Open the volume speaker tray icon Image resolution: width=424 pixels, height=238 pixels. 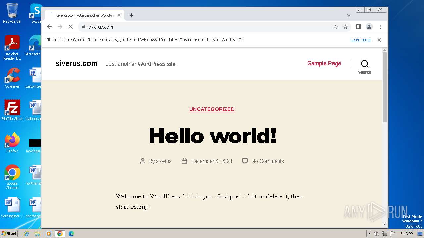(x=377, y=234)
